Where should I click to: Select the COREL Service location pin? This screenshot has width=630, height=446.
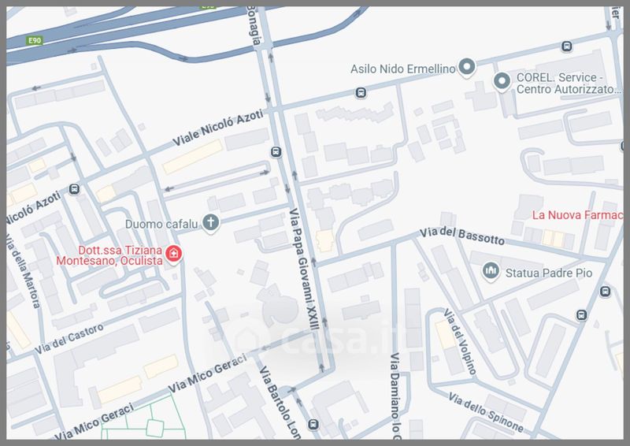point(502,81)
